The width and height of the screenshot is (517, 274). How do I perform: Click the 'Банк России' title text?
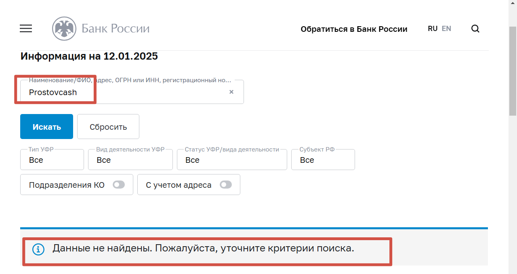pyautogui.click(x=116, y=29)
